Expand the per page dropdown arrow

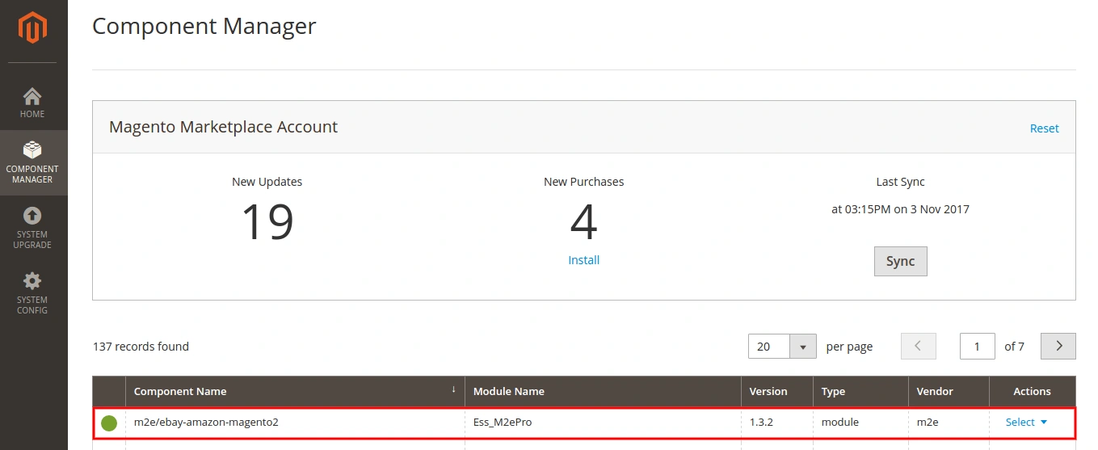[802, 347]
